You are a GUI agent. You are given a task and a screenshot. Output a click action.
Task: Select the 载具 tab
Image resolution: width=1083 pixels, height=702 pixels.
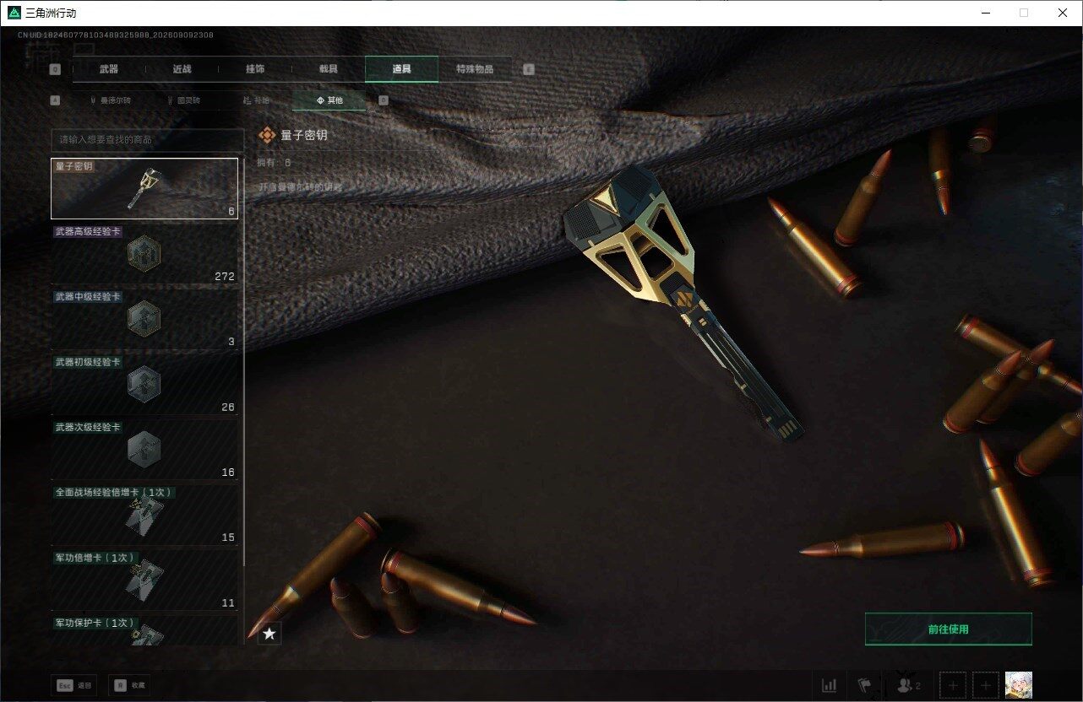(328, 69)
